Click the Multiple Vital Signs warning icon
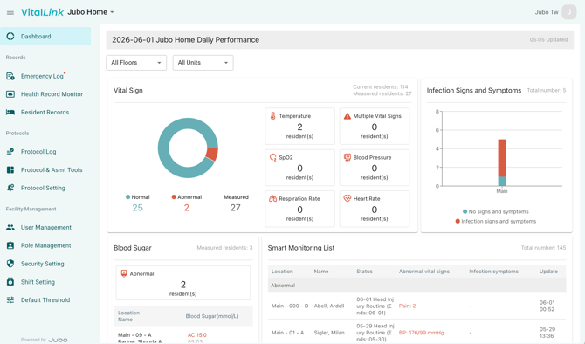Image resolution: width=585 pixels, height=344 pixels. (348, 116)
